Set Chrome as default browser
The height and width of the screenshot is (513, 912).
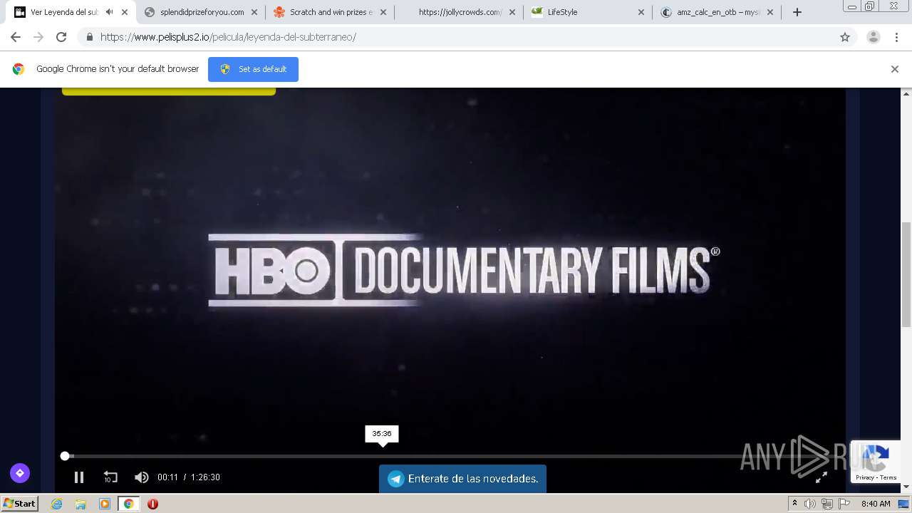[x=253, y=69]
